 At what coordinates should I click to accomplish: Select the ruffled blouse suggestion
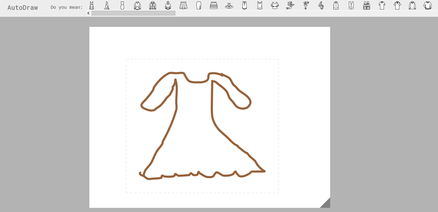point(275,5)
